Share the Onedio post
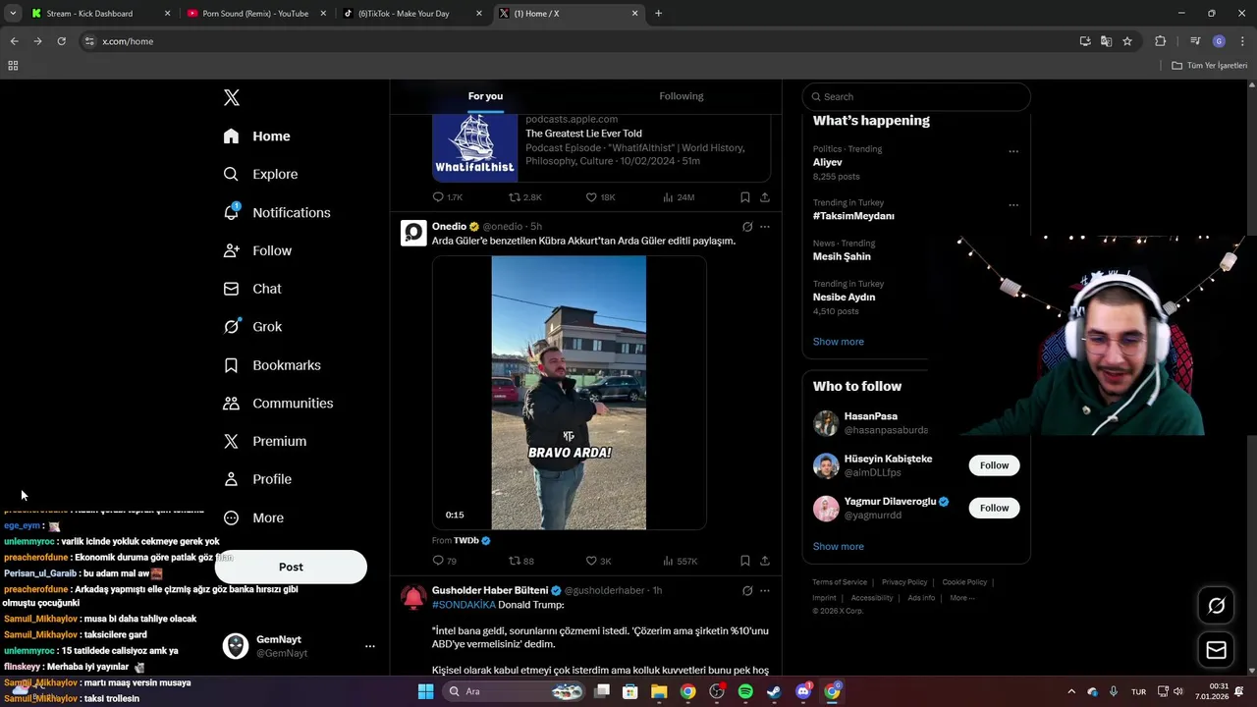 [x=765, y=561]
